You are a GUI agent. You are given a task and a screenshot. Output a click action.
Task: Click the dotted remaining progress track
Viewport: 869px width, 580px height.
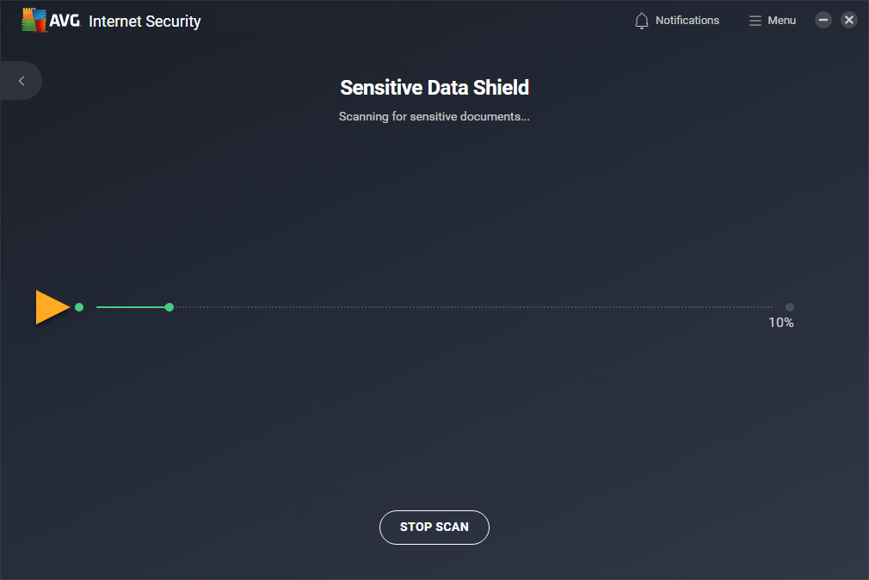click(x=473, y=307)
